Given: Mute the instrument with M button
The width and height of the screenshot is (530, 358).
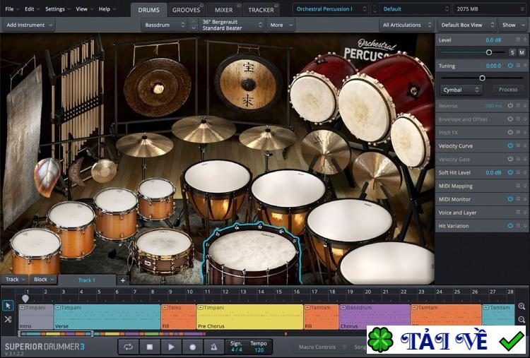Looking at the screenshot, I should (522, 52).
